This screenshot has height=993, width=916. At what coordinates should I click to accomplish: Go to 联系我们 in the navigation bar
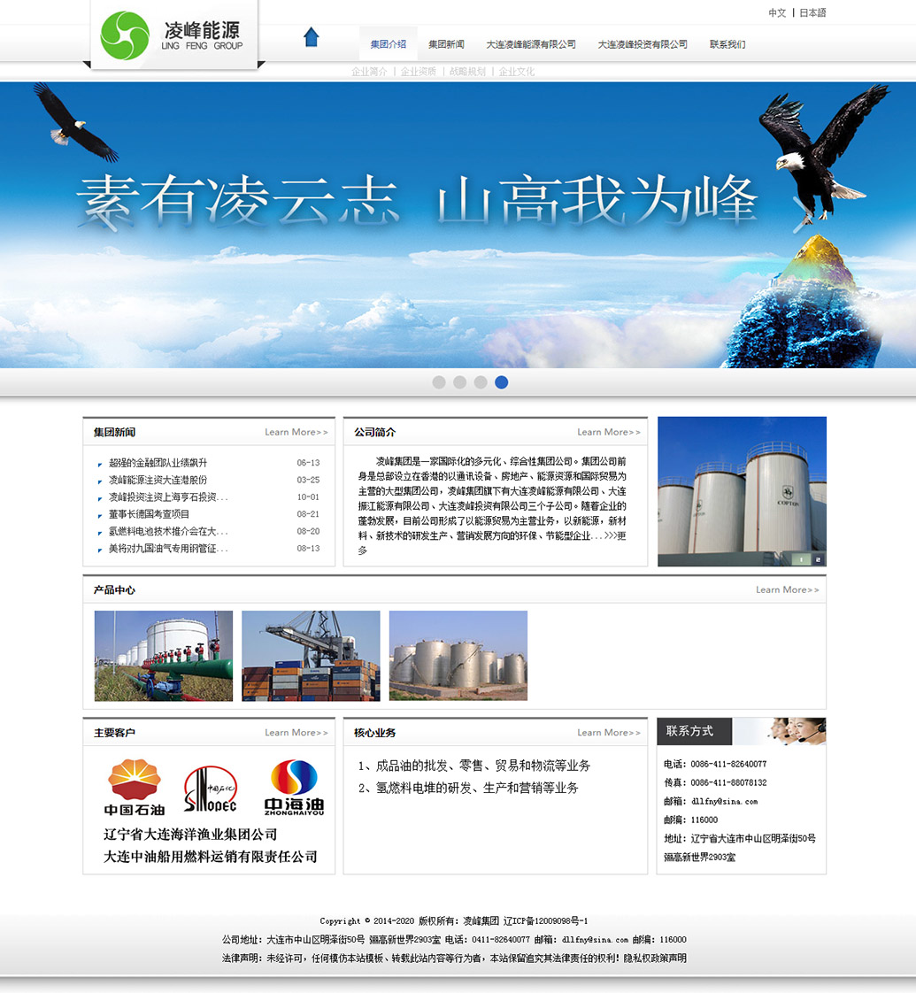(727, 44)
